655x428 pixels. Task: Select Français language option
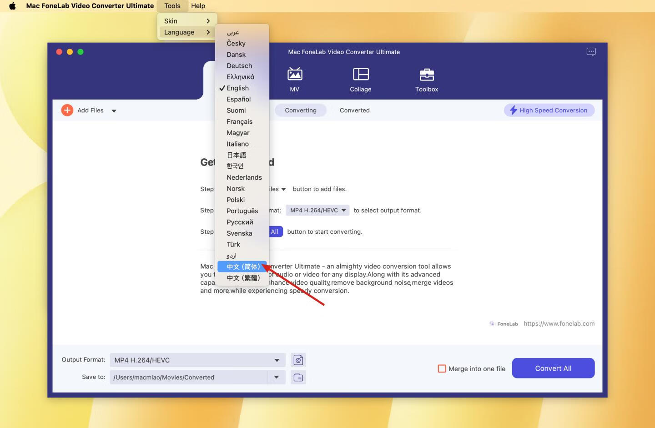pyautogui.click(x=242, y=121)
